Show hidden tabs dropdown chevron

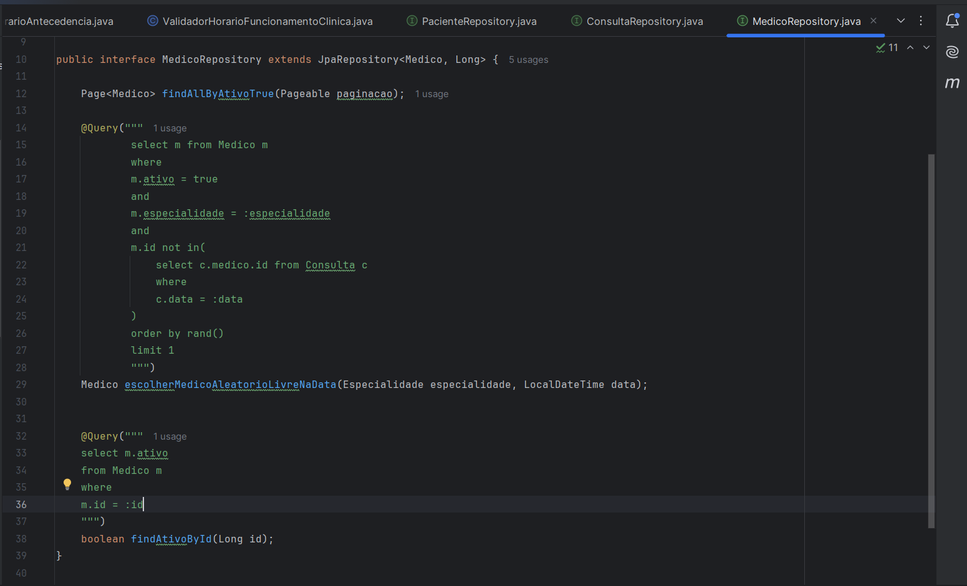(901, 21)
